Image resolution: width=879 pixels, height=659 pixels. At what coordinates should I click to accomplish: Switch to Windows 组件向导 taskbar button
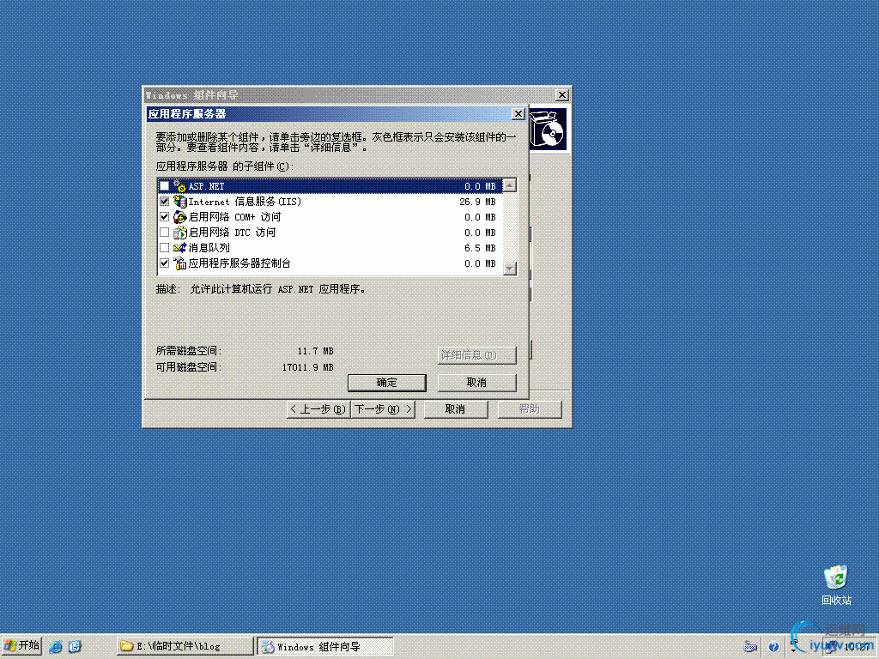pyautogui.click(x=325, y=646)
